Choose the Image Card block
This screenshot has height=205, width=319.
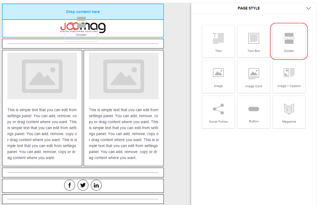[x=253, y=77]
